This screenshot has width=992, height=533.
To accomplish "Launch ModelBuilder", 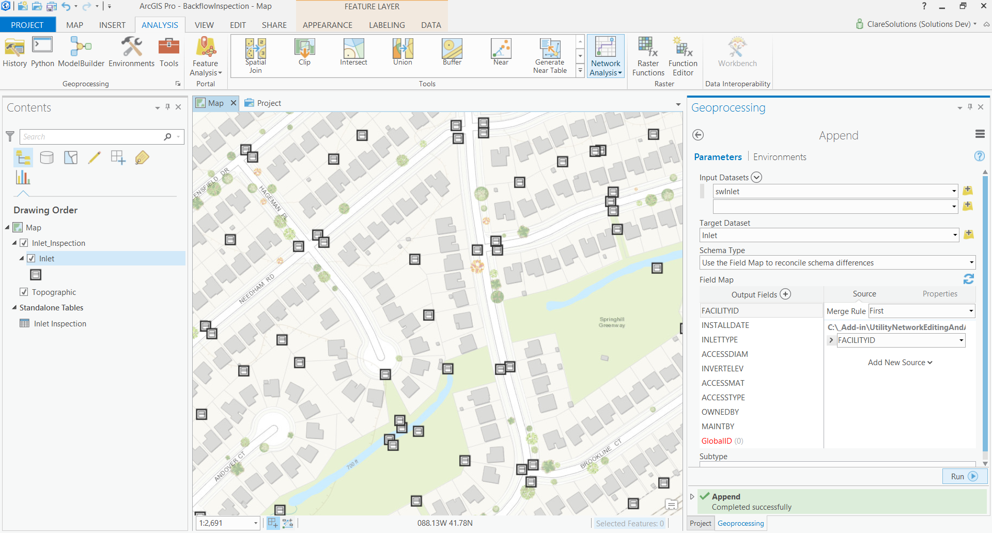I will (x=81, y=52).
